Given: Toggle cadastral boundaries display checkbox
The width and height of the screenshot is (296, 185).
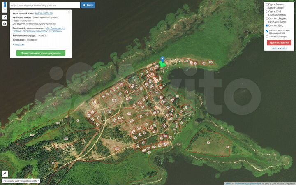Looking at the screenshot, I should coord(267,31).
